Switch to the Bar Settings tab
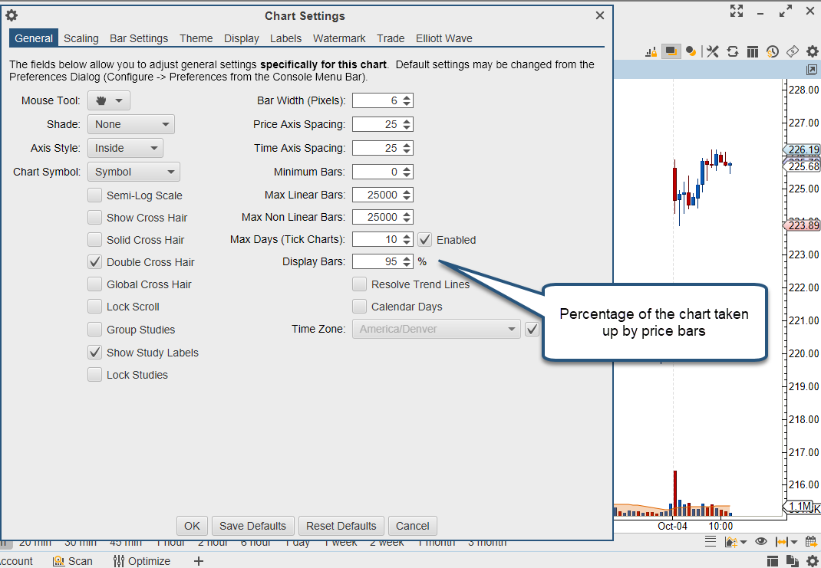This screenshot has width=821, height=568. [139, 38]
